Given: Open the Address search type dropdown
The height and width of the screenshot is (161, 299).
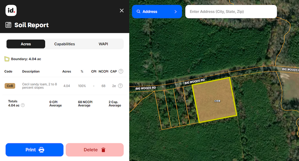Looking at the screenshot, I should (x=157, y=11).
